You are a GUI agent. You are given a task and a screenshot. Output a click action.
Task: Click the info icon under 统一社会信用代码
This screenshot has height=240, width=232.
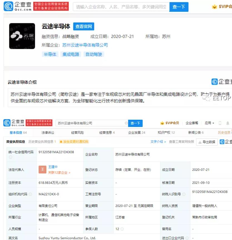pos(11,157)
